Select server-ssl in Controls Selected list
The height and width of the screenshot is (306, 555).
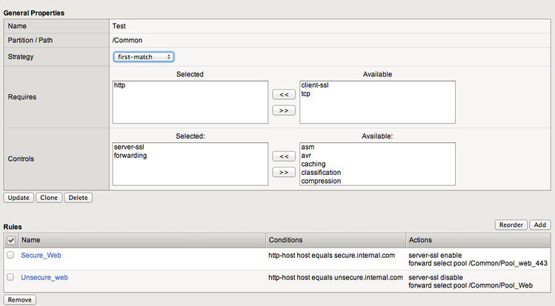(x=130, y=147)
